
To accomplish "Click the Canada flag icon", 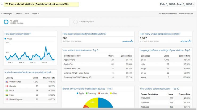I will (7, 86).
